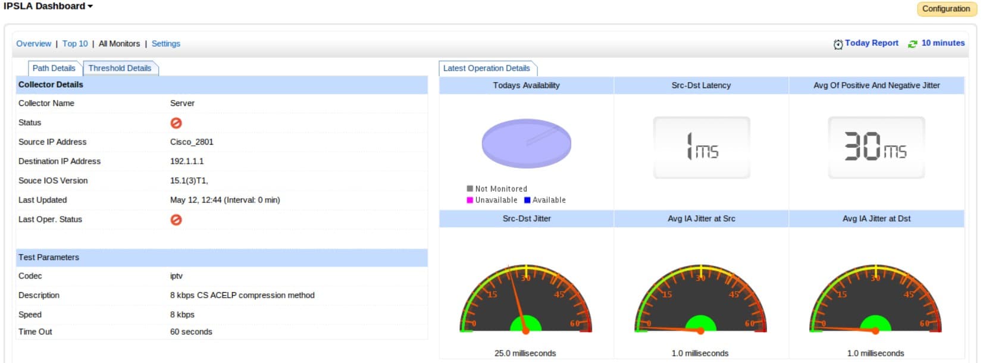The image size is (983, 363).
Task: Click the Time Out value 60 seconds
Action: click(x=191, y=331)
